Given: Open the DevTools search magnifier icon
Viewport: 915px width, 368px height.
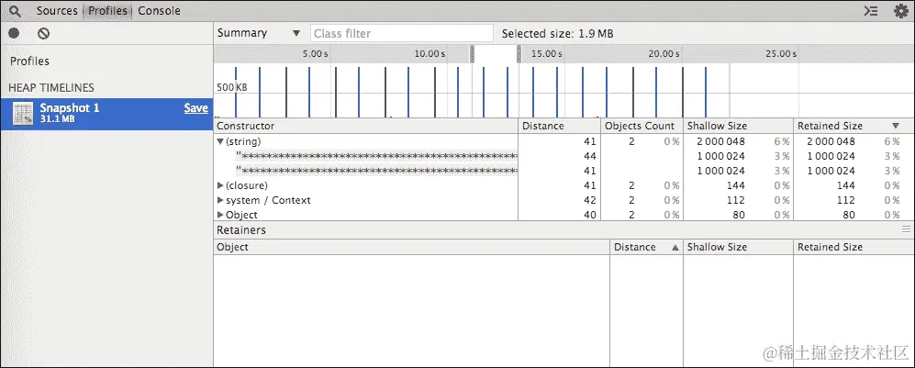Looking at the screenshot, I should (15, 10).
